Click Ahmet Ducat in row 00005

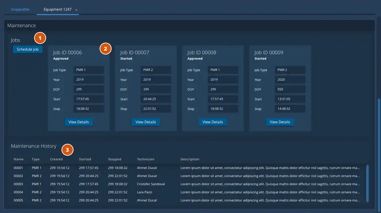click(147, 200)
